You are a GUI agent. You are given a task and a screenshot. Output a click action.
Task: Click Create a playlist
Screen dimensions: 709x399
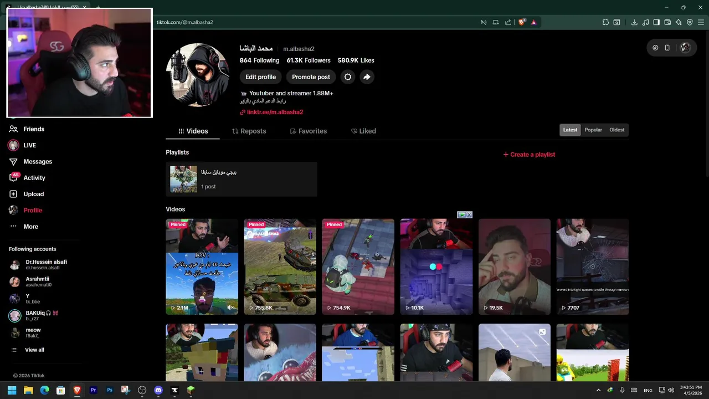coord(529,155)
